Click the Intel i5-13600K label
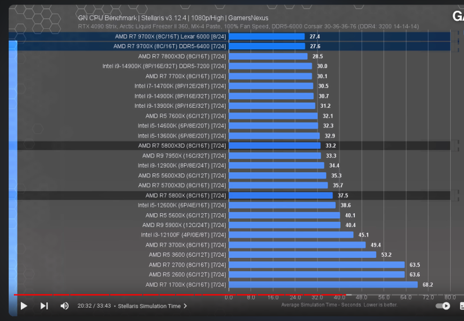Screen dimensions: 464x321 point(182,136)
